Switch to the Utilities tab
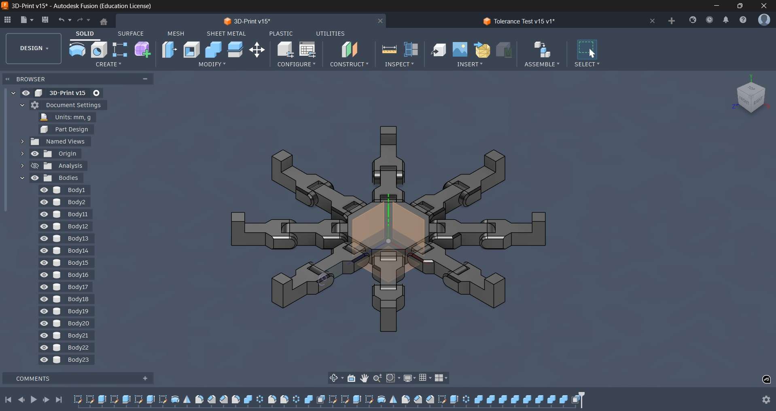This screenshot has height=411, width=776. (331, 34)
